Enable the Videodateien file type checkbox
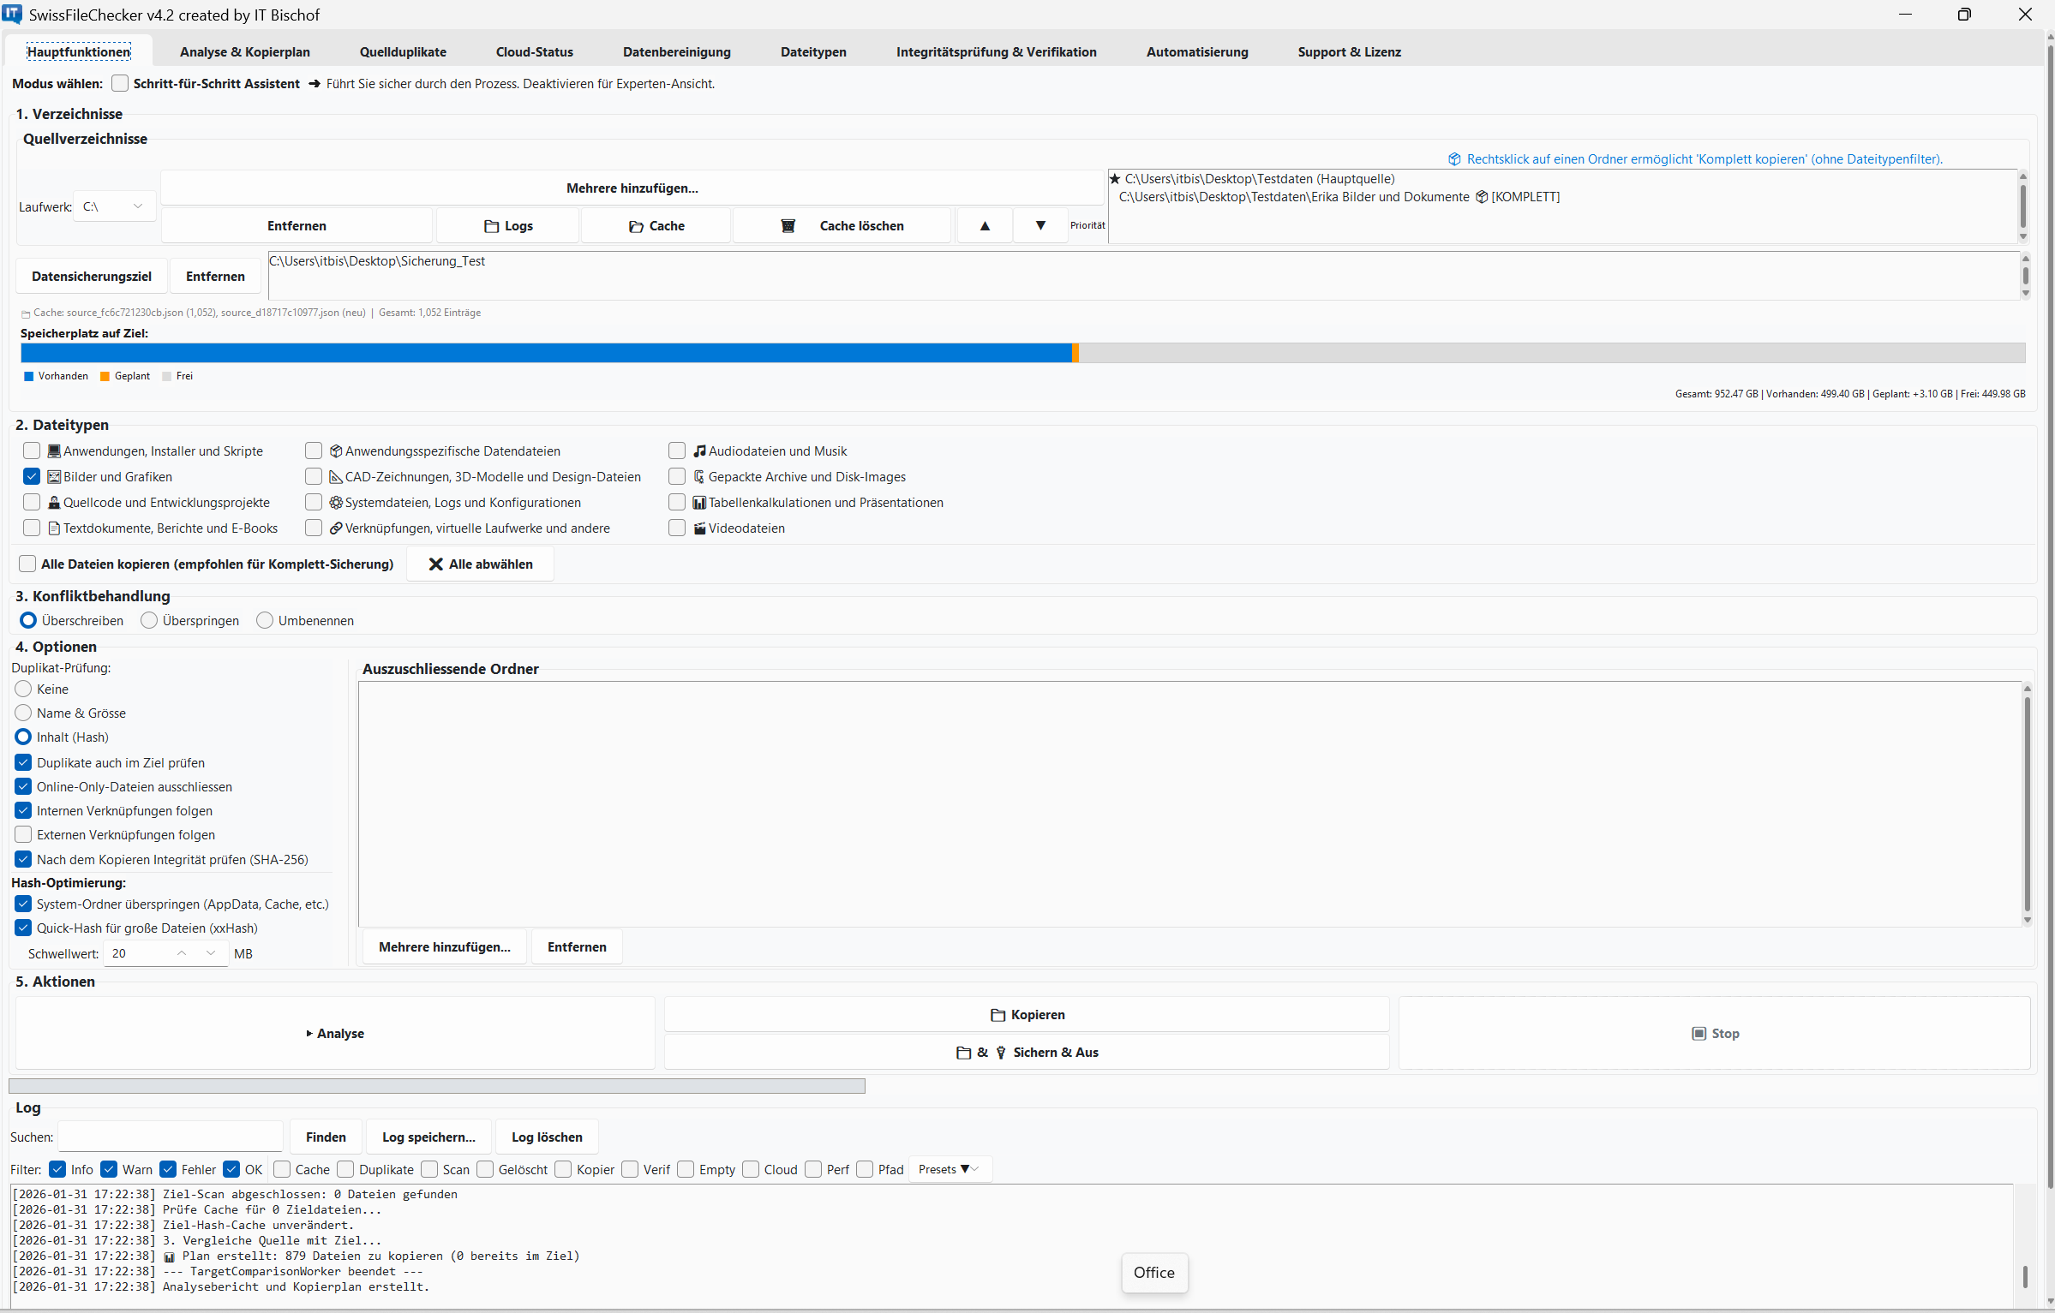2055x1313 pixels. pos(677,528)
